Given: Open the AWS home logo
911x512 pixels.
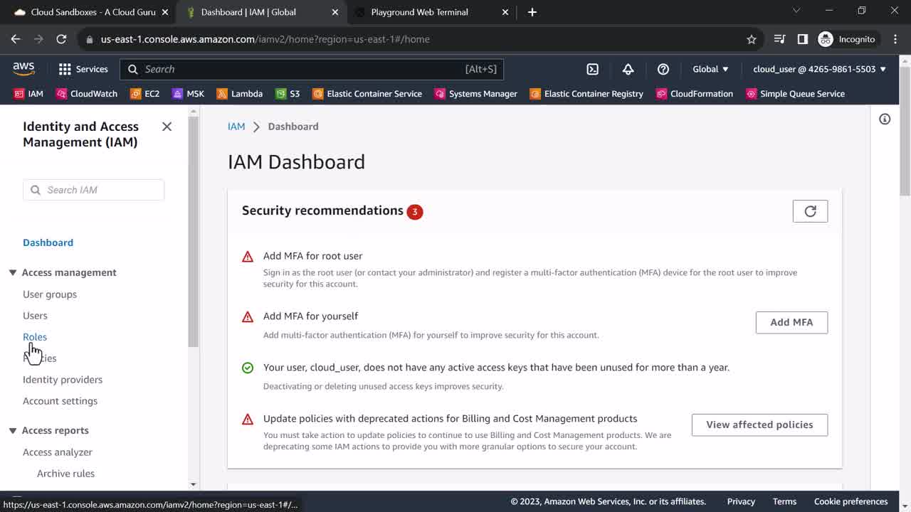Looking at the screenshot, I should 23,69.
